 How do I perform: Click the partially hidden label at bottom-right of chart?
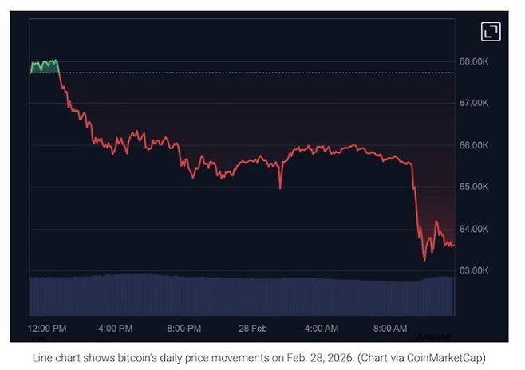tap(434, 337)
